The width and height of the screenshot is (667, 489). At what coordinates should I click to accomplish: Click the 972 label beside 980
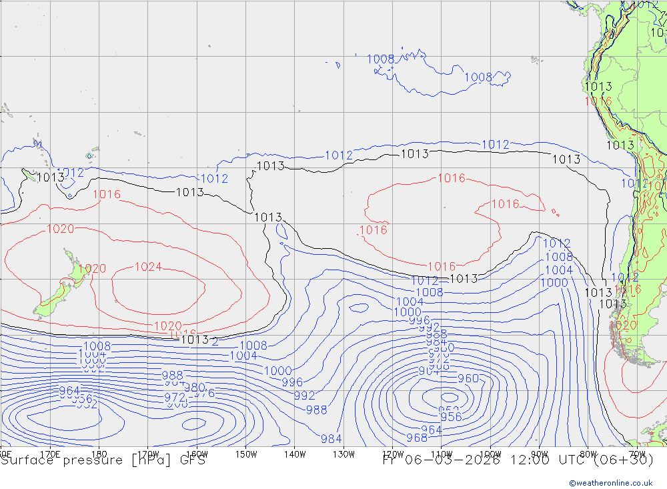(x=175, y=398)
